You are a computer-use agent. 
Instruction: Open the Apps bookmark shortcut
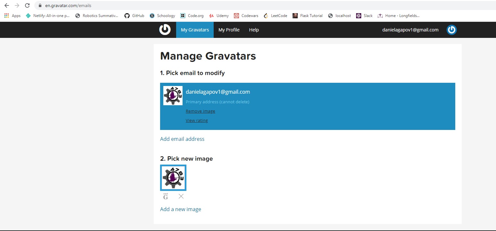point(12,16)
